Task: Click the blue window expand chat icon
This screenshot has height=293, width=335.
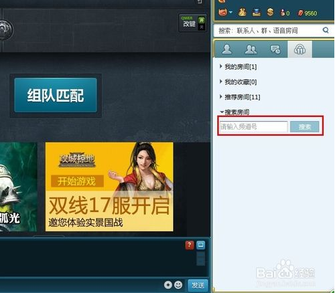Action: click(x=200, y=245)
